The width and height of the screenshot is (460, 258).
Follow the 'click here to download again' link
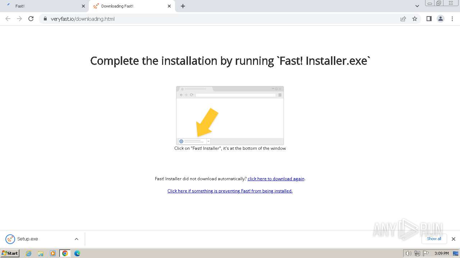[x=276, y=179]
